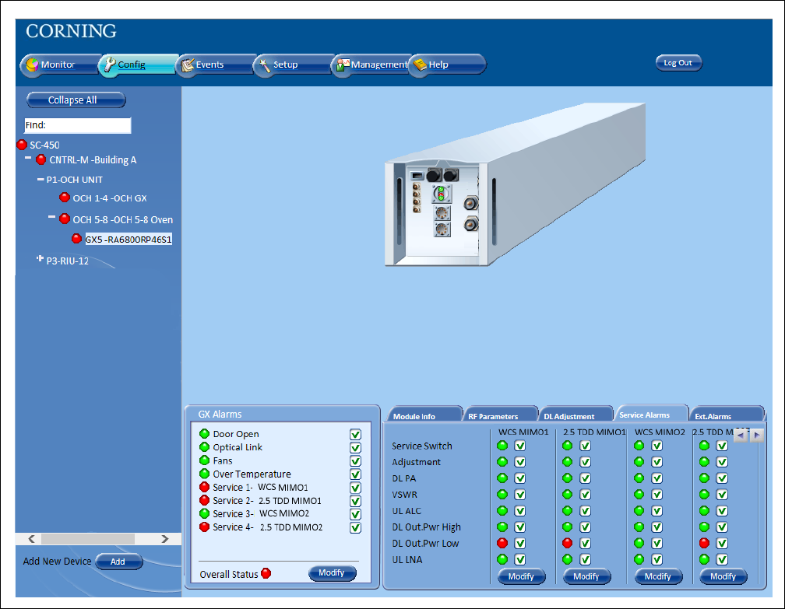
Task: Click WCS MIMO1 VSWR green indicator
Action: click(502, 495)
